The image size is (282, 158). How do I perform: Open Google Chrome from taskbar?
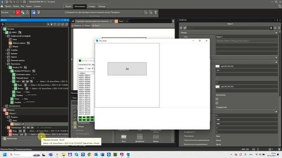coord(89,154)
